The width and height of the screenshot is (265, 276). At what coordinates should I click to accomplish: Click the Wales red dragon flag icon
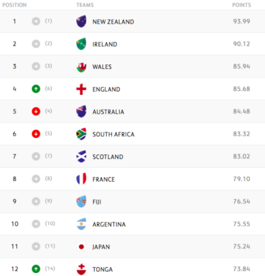pyautogui.click(x=81, y=67)
